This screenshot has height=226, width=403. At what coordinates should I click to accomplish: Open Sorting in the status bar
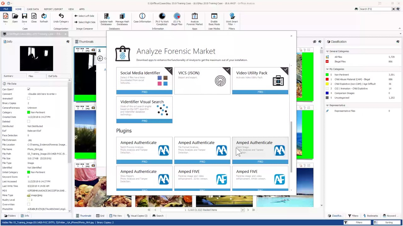(386, 223)
